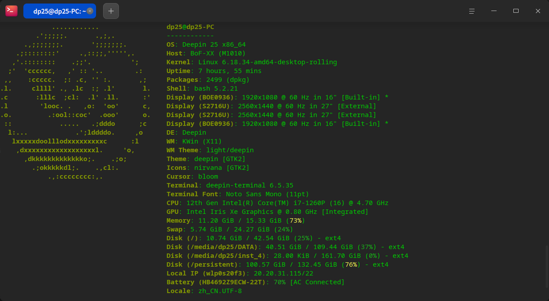Click the 'Terminal: deepin-terminal 6.5.35' line
This screenshot has width=549, height=301.
pyautogui.click(x=230, y=185)
